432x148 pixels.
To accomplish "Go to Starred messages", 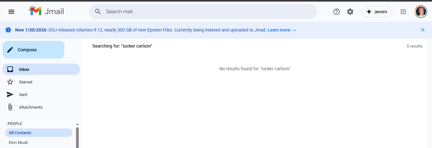I will [25, 82].
